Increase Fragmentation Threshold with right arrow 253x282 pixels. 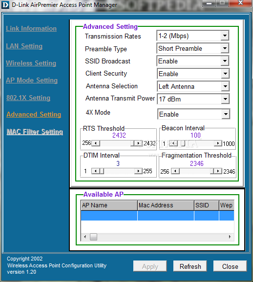(218, 171)
